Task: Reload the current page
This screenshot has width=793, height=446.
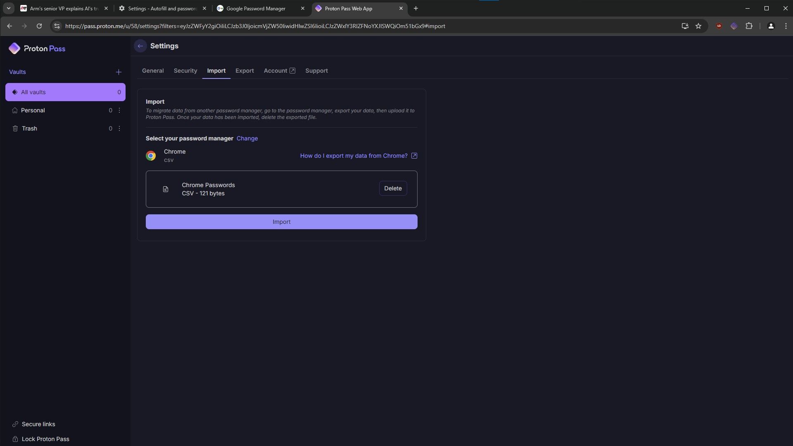Action: pos(39,26)
